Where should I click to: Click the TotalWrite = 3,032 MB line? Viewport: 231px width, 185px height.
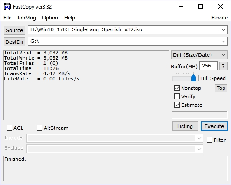[x=36, y=58]
